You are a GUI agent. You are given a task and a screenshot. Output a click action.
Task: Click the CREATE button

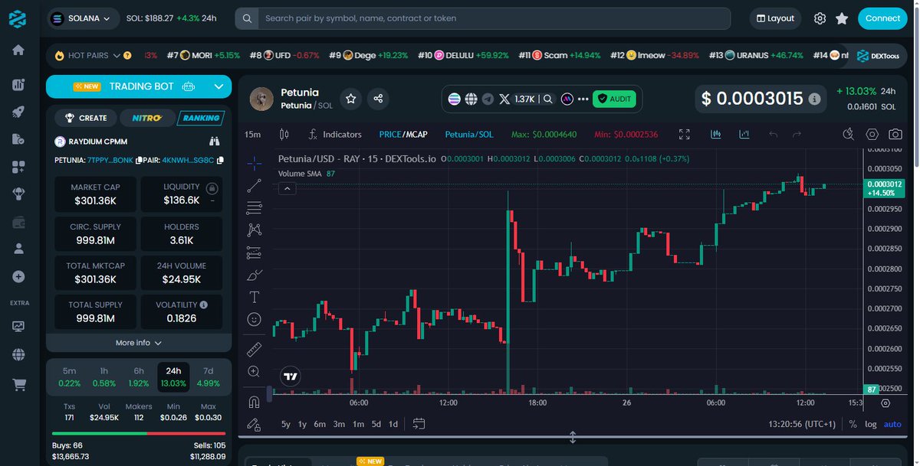(x=86, y=118)
